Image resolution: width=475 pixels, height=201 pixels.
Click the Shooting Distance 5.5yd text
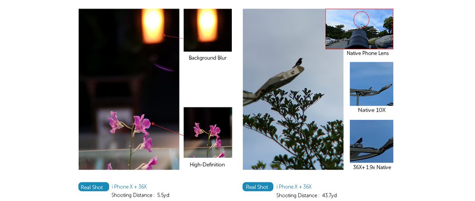(140, 195)
